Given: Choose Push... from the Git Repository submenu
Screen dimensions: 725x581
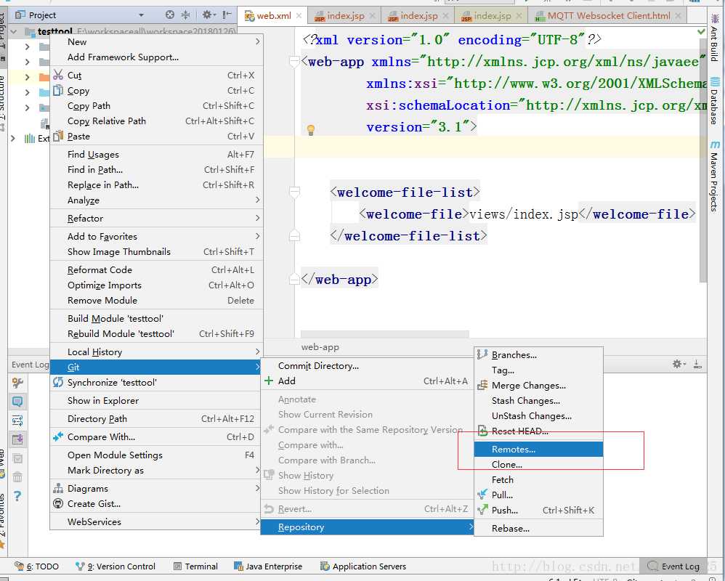Looking at the screenshot, I should coord(504,510).
